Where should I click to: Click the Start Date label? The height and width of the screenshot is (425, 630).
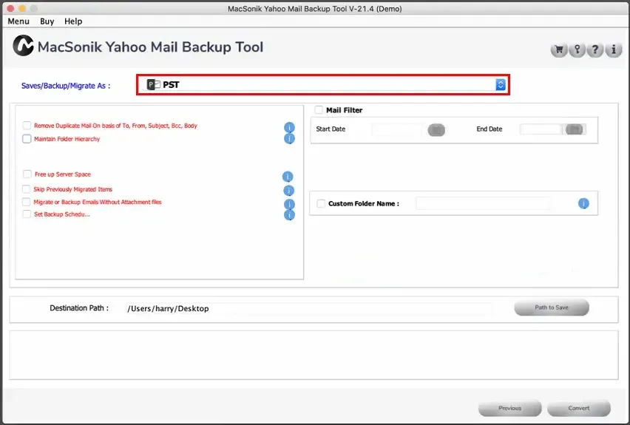[x=331, y=129]
